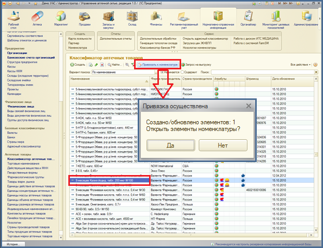Click Дополнительные отчеты link
This screenshot has height=248, width=323.
[x=115, y=38]
